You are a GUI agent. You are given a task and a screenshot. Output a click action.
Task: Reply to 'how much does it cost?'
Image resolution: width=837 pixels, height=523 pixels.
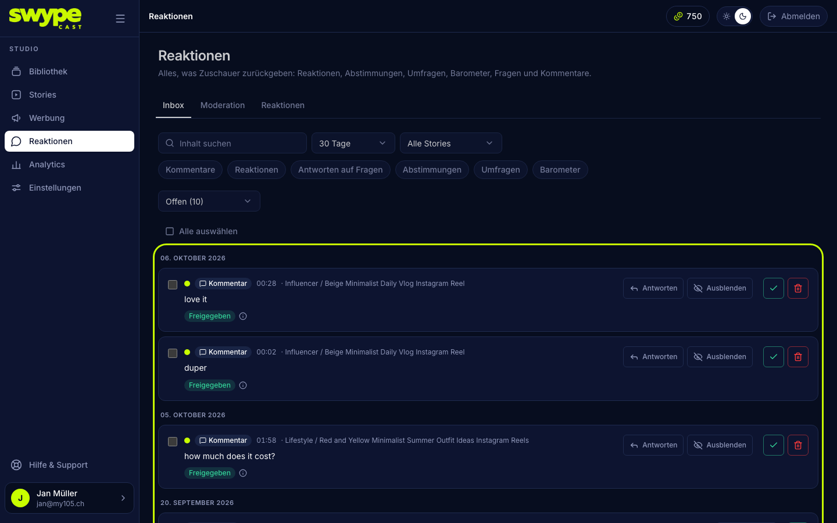coord(653,445)
